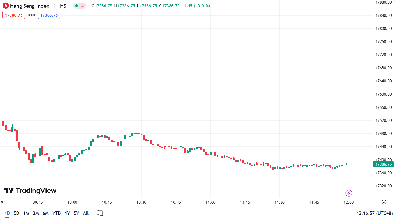This screenshot has height=220, width=395.
Task: Open chart settings gear icon
Action: [384, 202]
